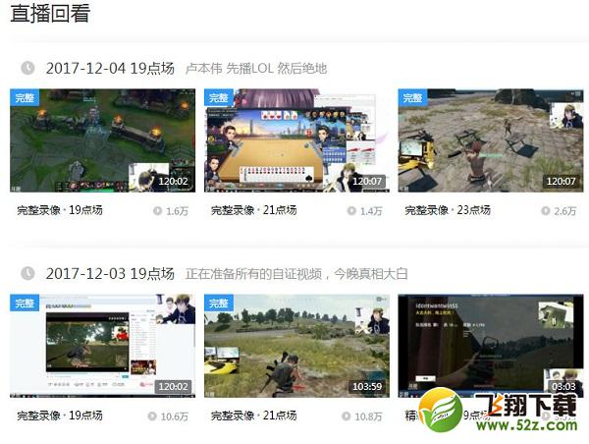
Task: Open the 完整录像 · 19点场 link with 1.6万 views
Action: [60, 210]
